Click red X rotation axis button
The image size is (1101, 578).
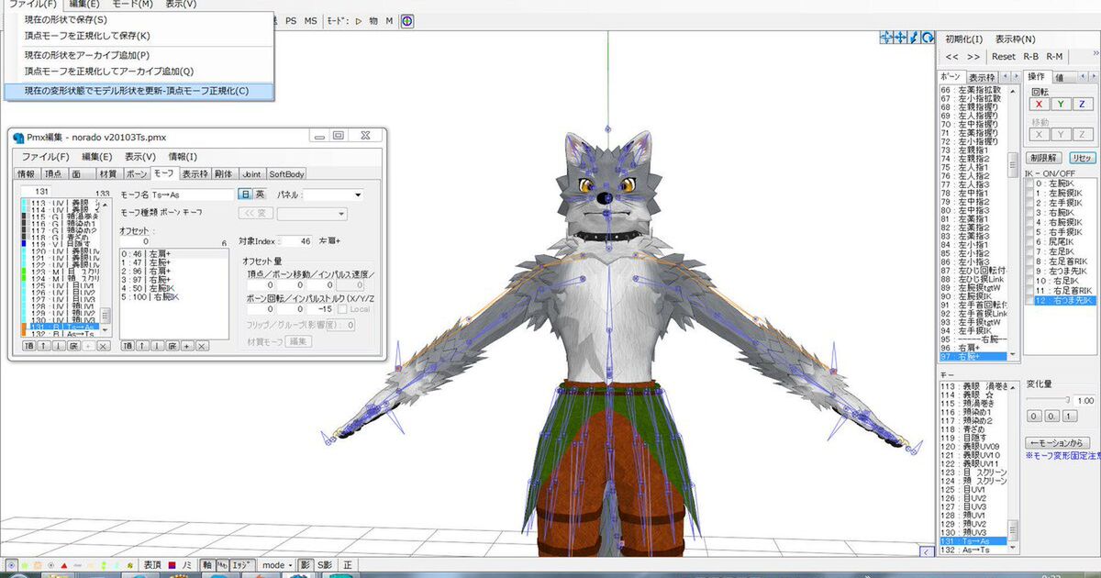(x=1040, y=104)
